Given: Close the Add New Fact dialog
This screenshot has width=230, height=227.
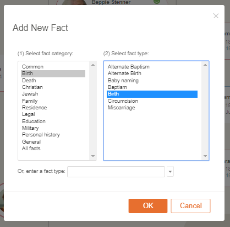Looking at the screenshot, I should pyautogui.click(x=216, y=16).
